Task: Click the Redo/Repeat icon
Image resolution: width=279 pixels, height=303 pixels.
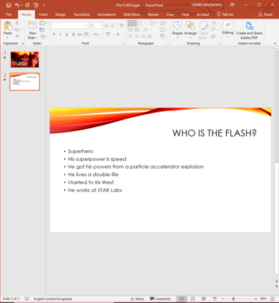Action: (27, 5)
